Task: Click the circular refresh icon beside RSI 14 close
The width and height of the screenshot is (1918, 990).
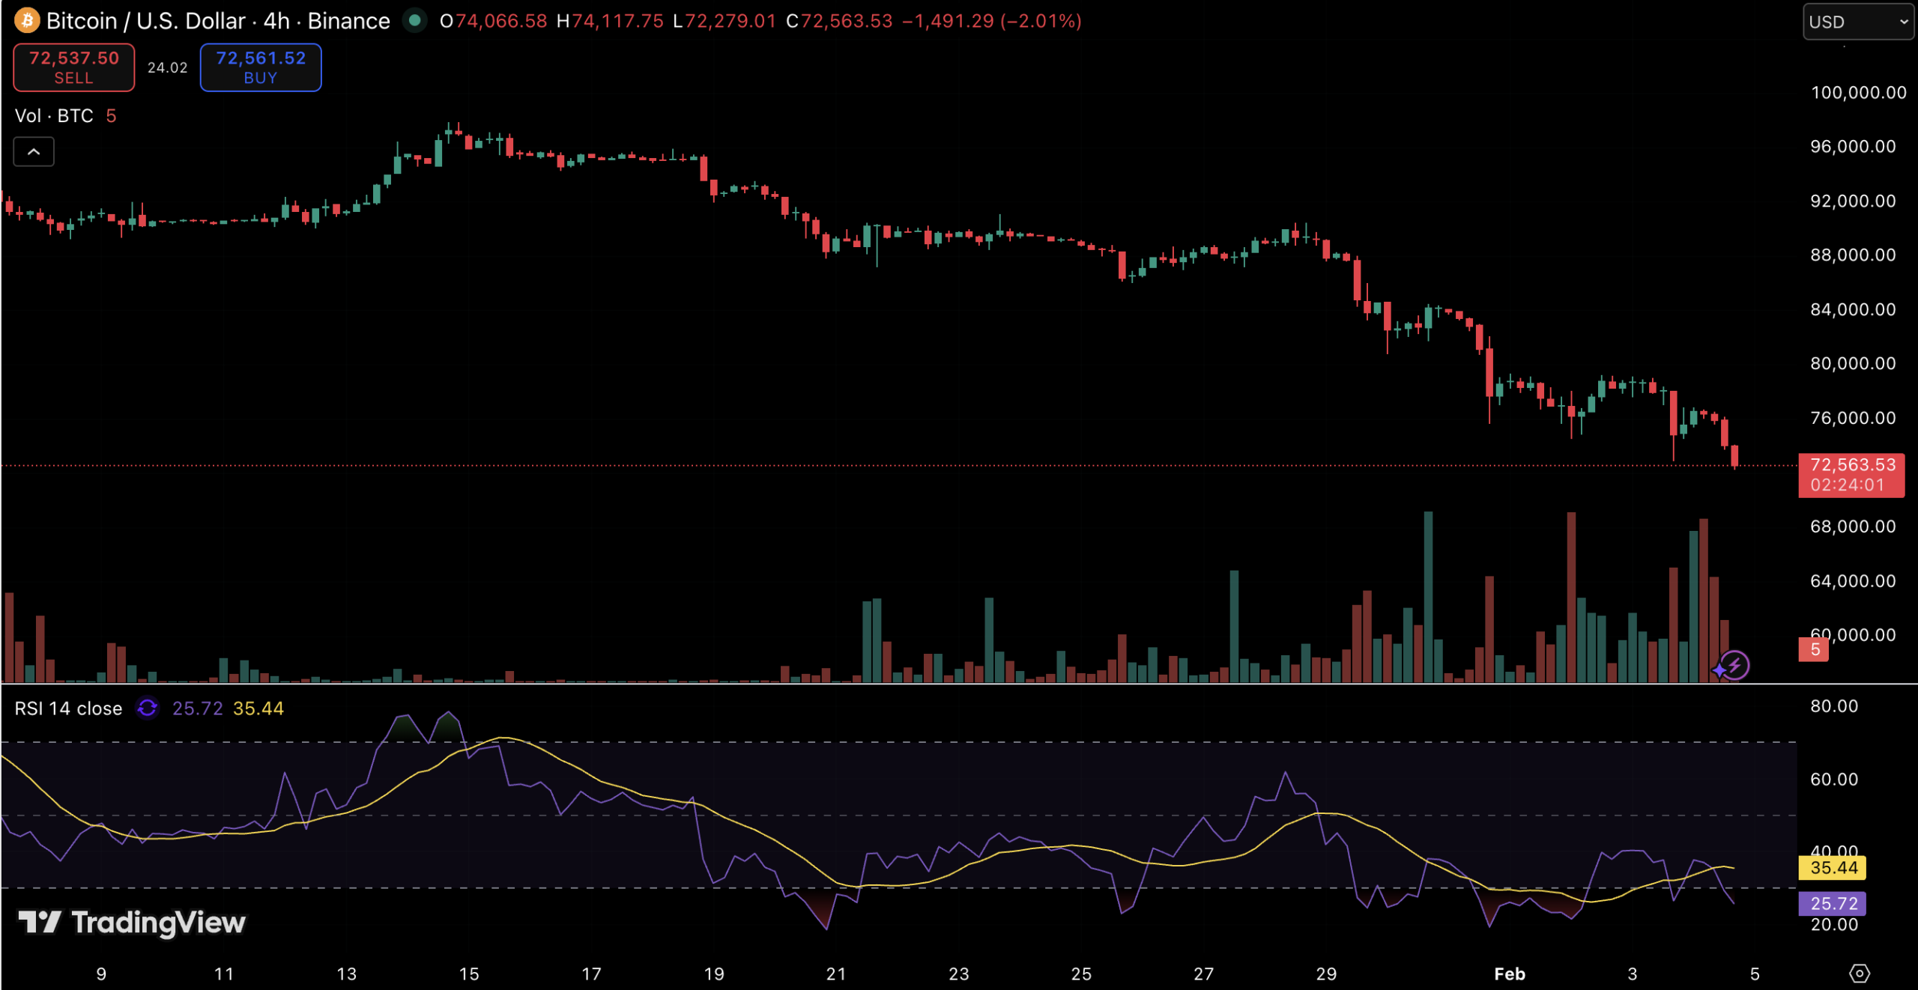Action: [148, 708]
